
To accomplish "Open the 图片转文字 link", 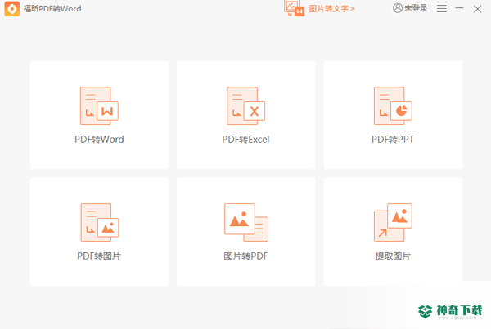I will [331, 9].
